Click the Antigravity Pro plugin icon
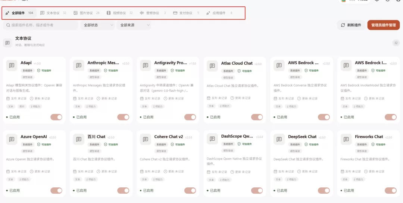The width and height of the screenshot is (403, 203). click(146, 66)
